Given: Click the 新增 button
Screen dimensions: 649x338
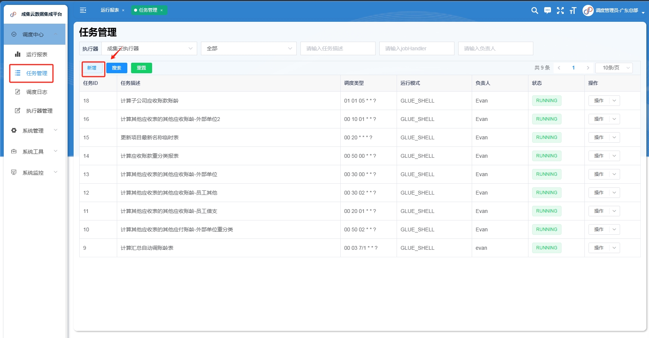Looking at the screenshot, I should [92, 68].
